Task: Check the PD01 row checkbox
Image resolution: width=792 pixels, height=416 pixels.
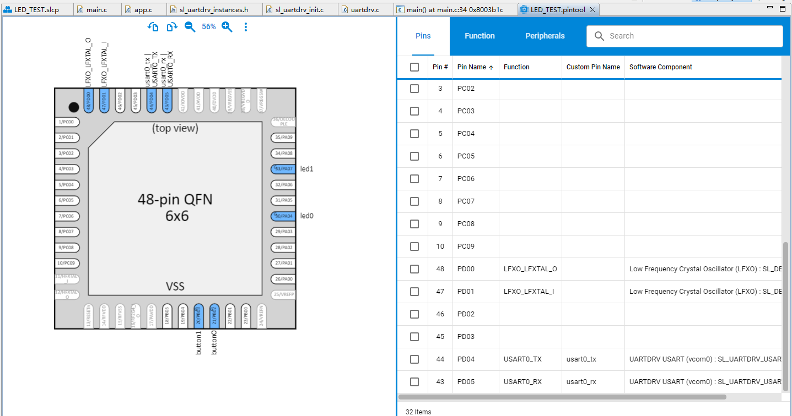Action: click(414, 292)
